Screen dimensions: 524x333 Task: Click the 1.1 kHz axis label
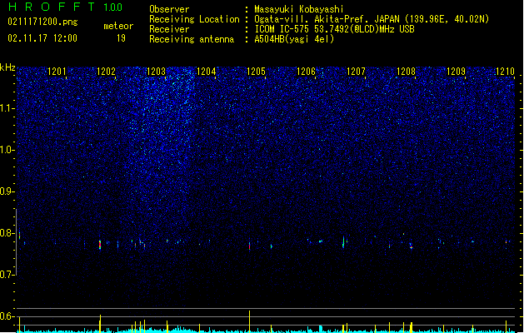[7, 108]
